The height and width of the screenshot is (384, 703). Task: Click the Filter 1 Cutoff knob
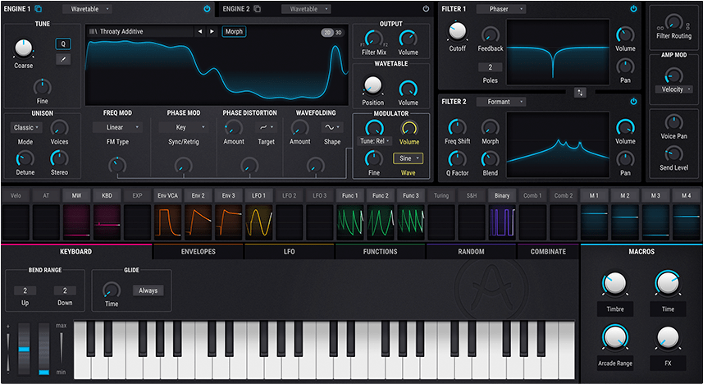[457, 32]
